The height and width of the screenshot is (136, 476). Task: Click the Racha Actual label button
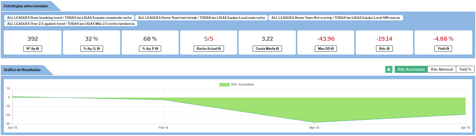click(x=209, y=49)
